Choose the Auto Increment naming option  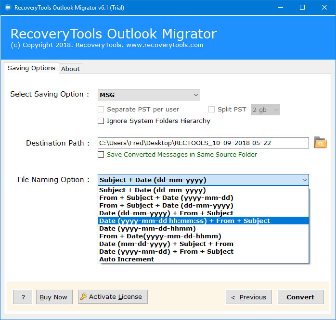coord(203,259)
